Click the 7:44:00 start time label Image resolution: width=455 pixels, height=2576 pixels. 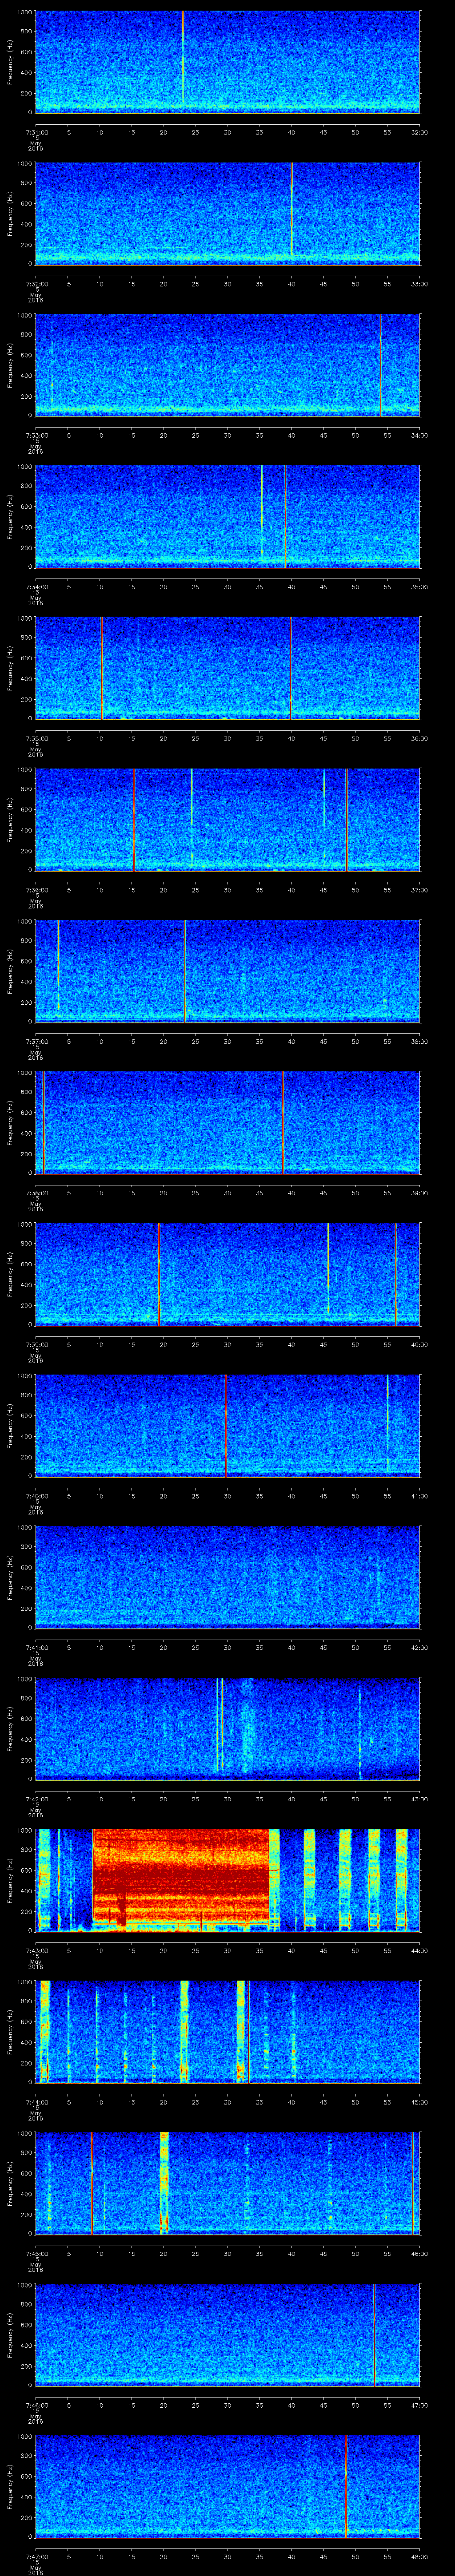pyautogui.click(x=36, y=2101)
